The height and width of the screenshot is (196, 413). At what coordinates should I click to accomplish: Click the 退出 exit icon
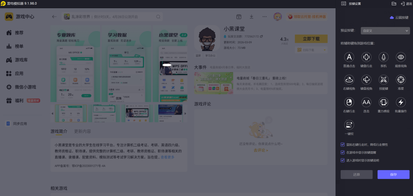(x=403, y=4)
